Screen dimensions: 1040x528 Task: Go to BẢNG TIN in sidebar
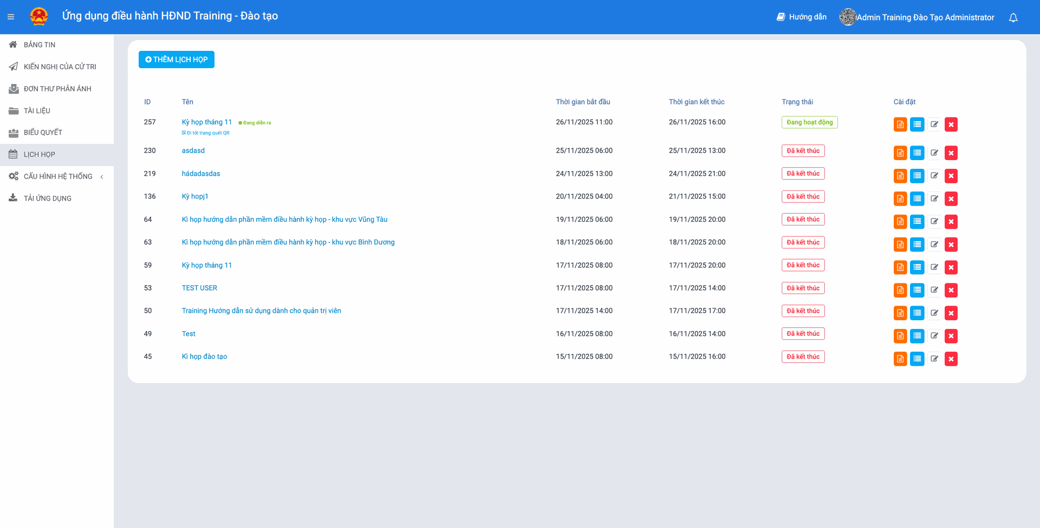pos(39,45)
